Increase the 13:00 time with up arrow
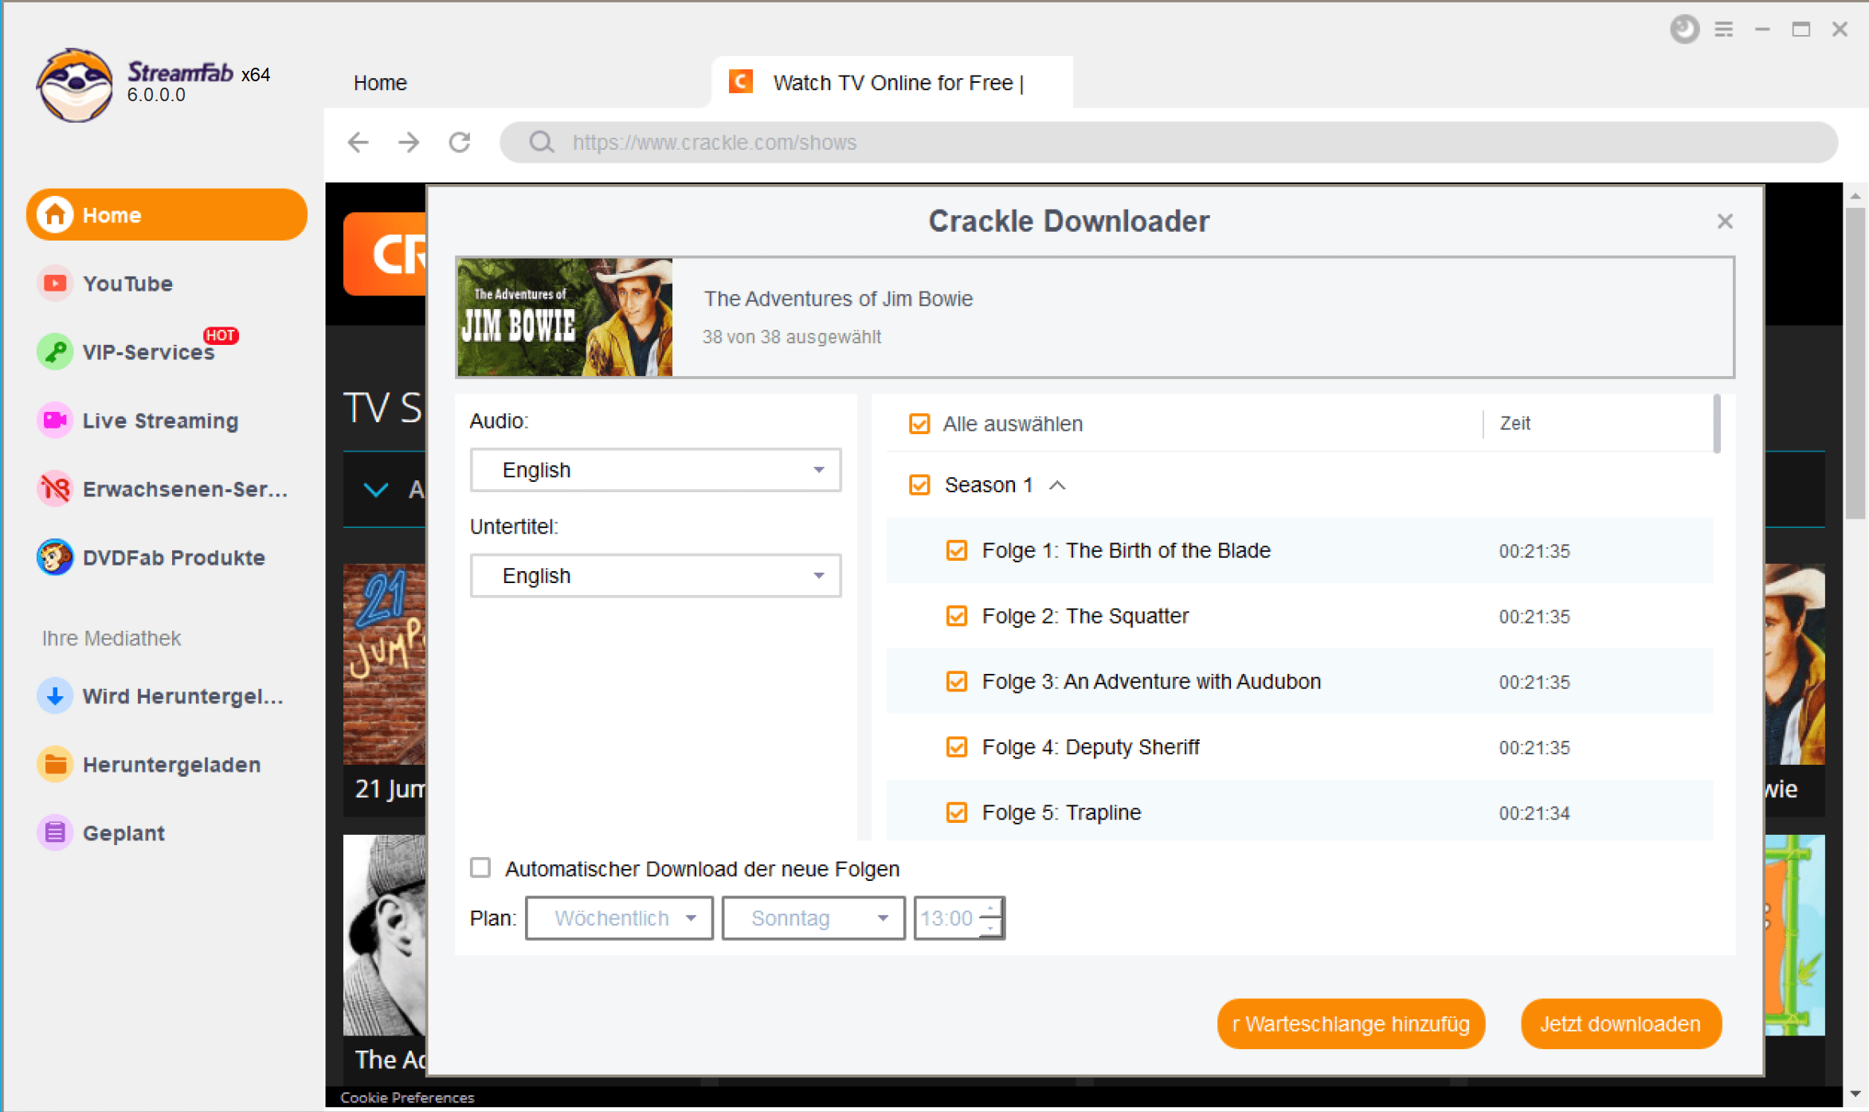 pos(990,908)
